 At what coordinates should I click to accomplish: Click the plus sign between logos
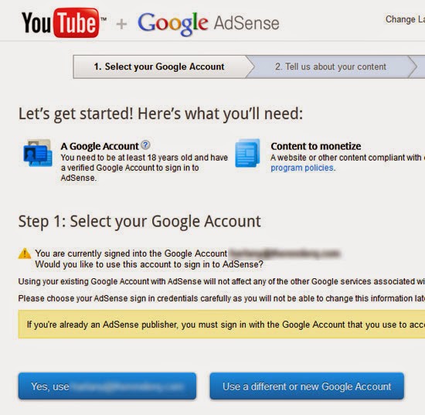pos(121,24)
